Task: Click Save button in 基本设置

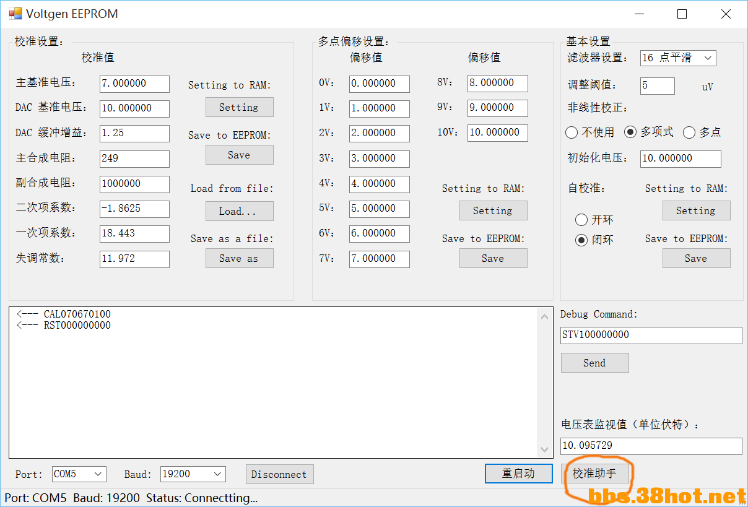Action: (696, 258)
